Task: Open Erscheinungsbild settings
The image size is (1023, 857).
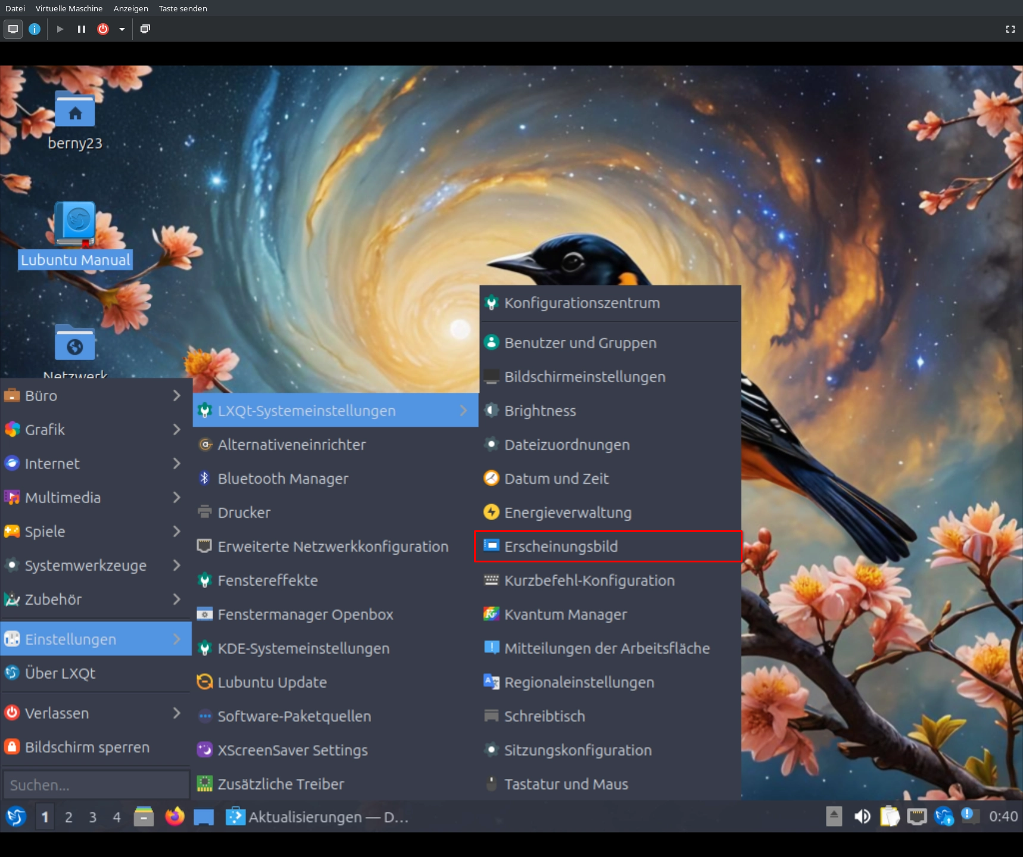Action: click(610, 546)
